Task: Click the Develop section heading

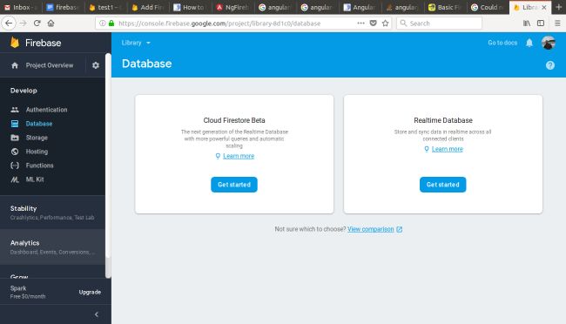Action: (24, 91)
